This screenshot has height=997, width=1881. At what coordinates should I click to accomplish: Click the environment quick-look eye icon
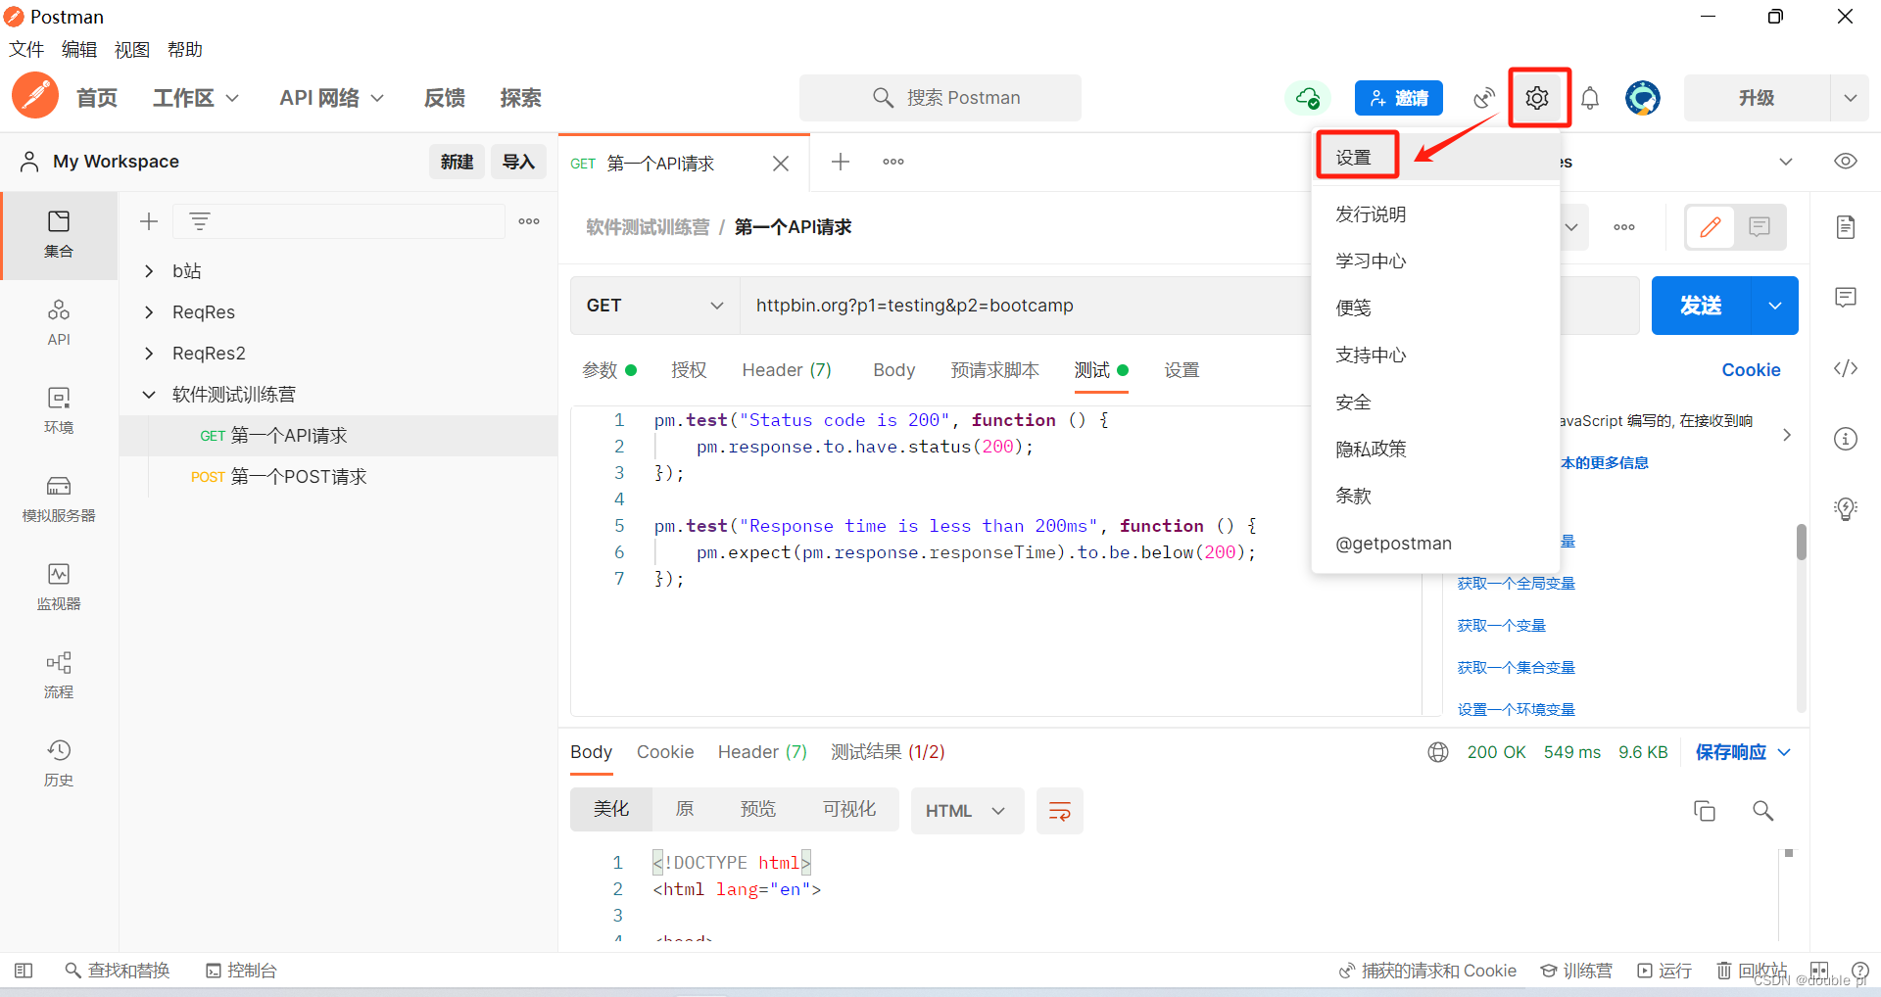coord(1846,162)
